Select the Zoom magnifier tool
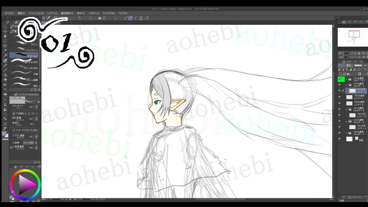368x207 pixels. [5, 26]
